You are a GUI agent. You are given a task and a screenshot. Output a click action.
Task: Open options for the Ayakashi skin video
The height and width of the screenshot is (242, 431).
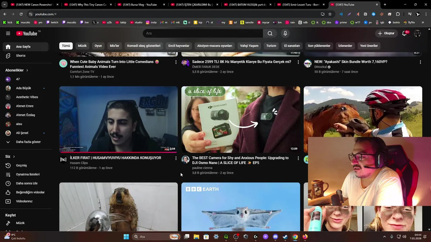point(420,62)
